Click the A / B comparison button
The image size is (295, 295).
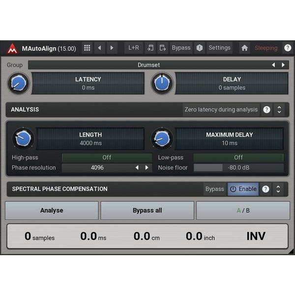tap(243, 210)
